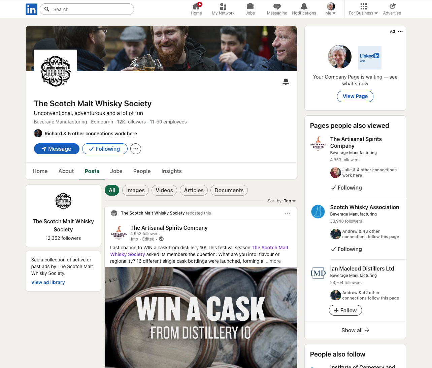Open the Sort by Top dropdown

(290, 201)
